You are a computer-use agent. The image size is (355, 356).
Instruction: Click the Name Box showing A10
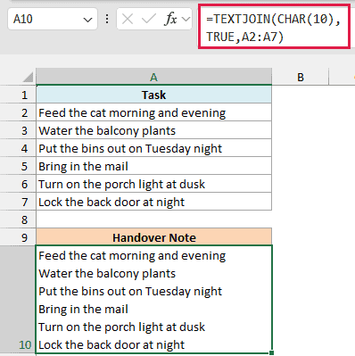point(52,20)
